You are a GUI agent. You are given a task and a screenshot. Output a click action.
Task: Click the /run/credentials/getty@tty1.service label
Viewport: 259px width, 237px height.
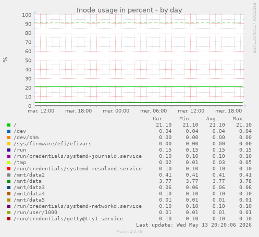pyautogui.click(x=68, y=219)
